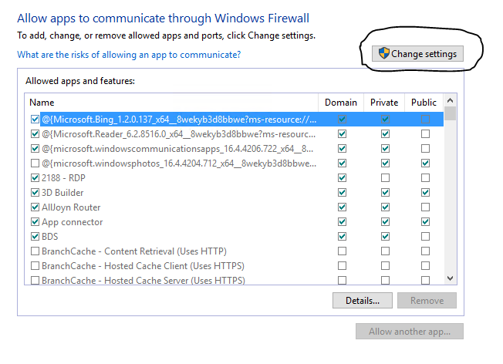This screenshot has height=364, width=503.
Task: Uncheck Public for App connector row
Action: [x=425, y=222]
